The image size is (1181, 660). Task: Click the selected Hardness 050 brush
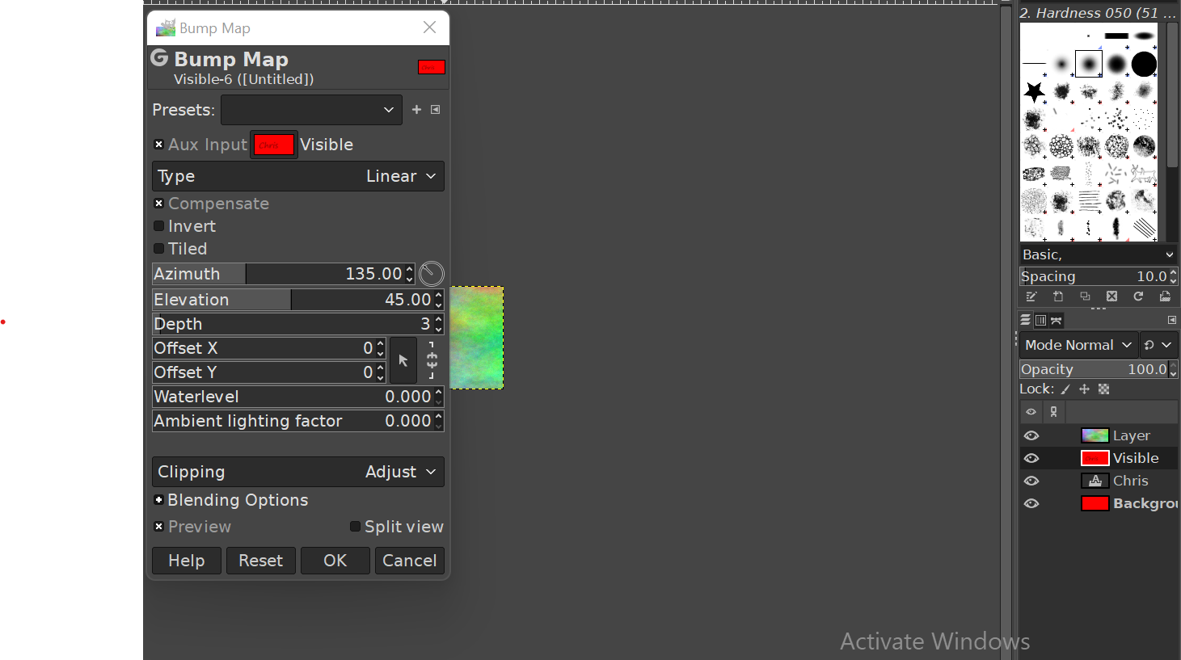coord(1089,64)
